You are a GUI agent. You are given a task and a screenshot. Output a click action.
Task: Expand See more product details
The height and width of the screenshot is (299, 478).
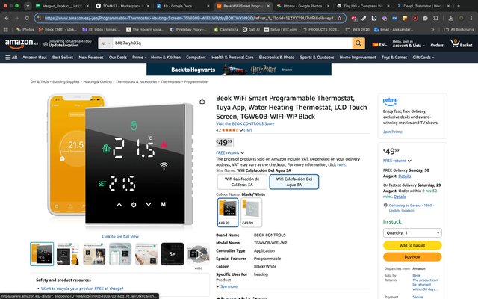[x=227, y=286]
